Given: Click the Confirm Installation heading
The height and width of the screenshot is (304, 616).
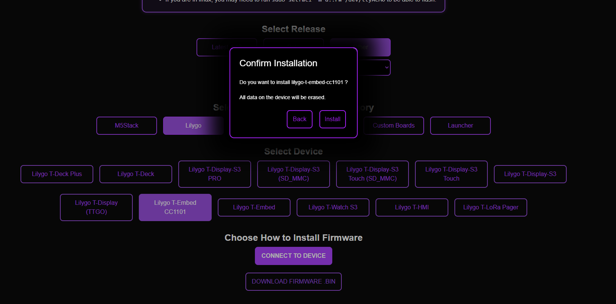Looking at the screenshot, I should (x=278, y=63).
